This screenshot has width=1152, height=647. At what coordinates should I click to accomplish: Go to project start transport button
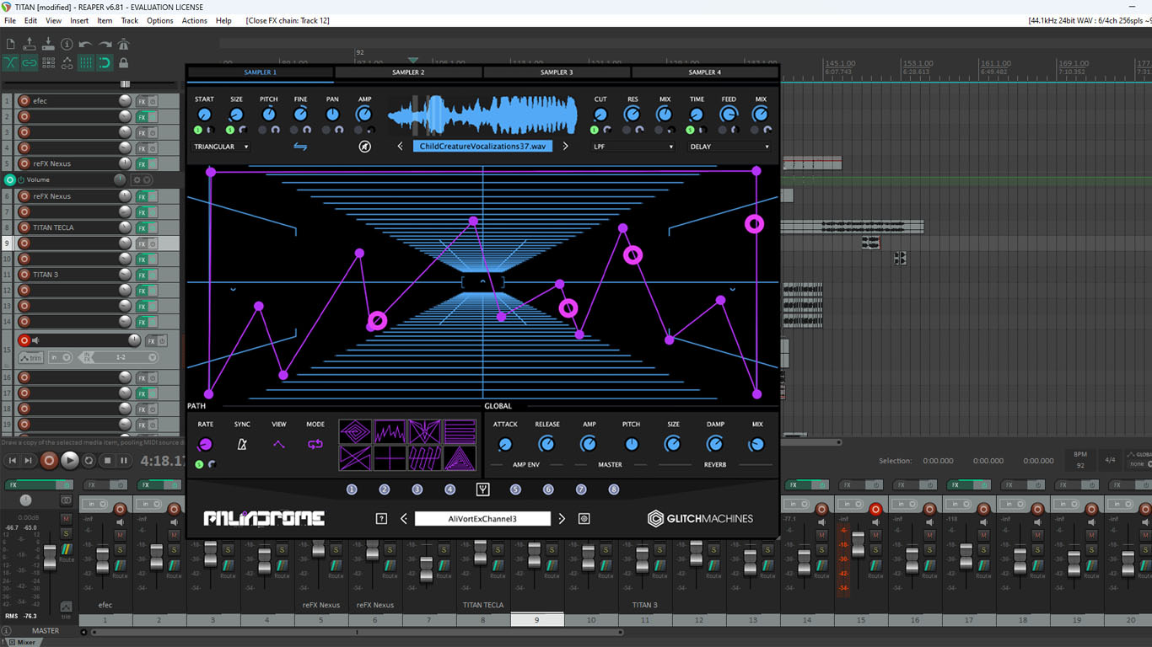[x=12, y=460]
